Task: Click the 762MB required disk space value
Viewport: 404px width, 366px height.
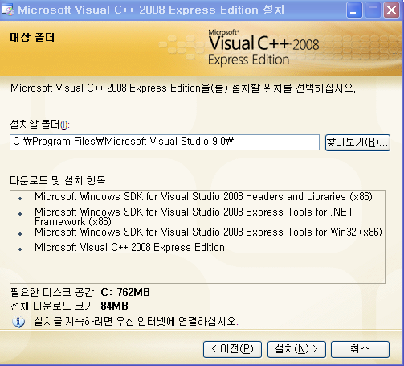Action: 133,292
